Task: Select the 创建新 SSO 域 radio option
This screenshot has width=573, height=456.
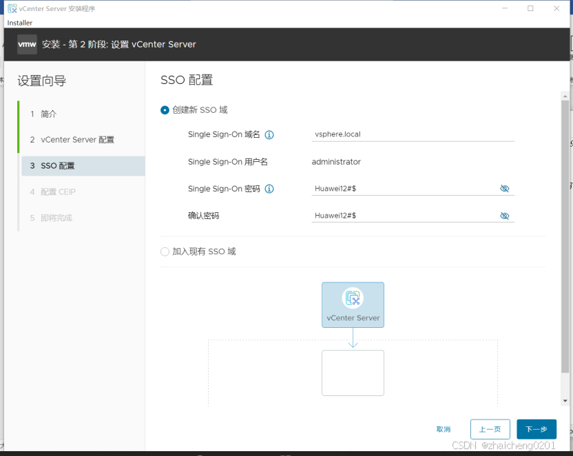Action: tap(165, 110)
